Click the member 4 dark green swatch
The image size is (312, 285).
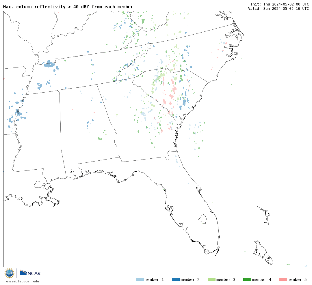[x=247, y=280]
